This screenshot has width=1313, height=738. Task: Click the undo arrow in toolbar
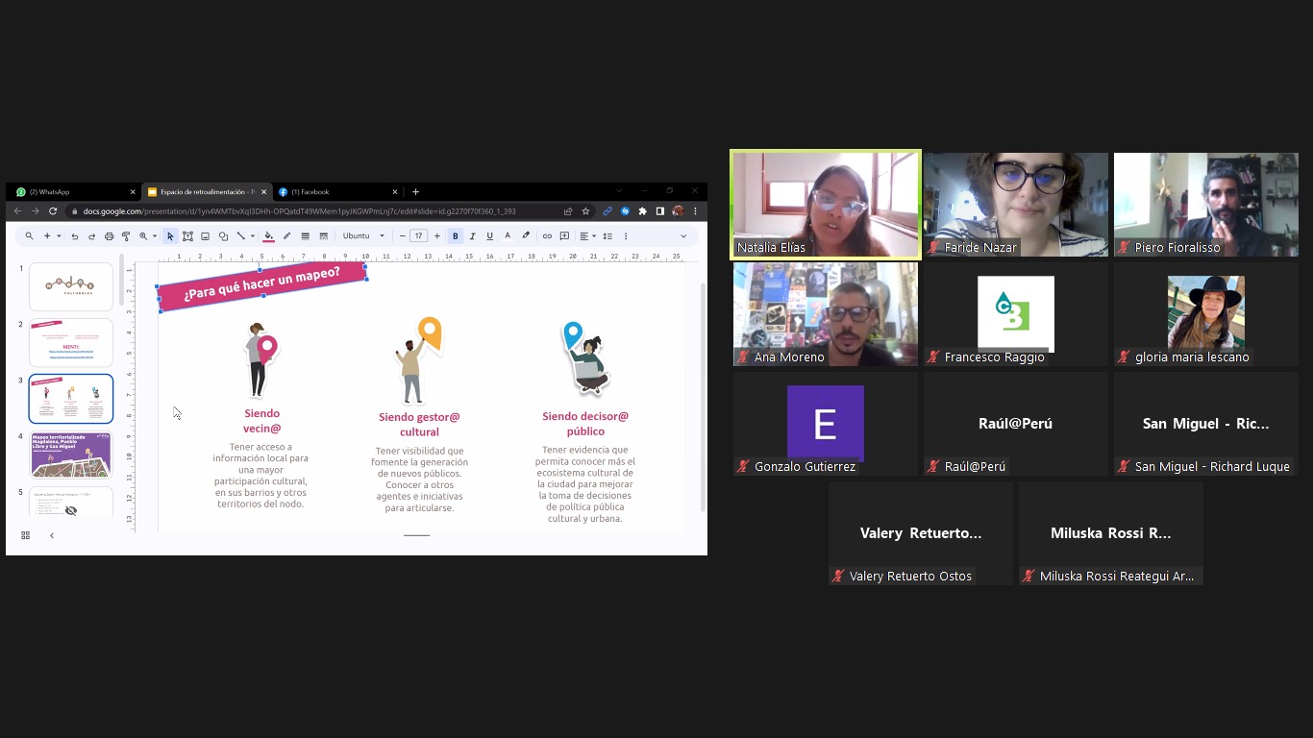[75, 236]
